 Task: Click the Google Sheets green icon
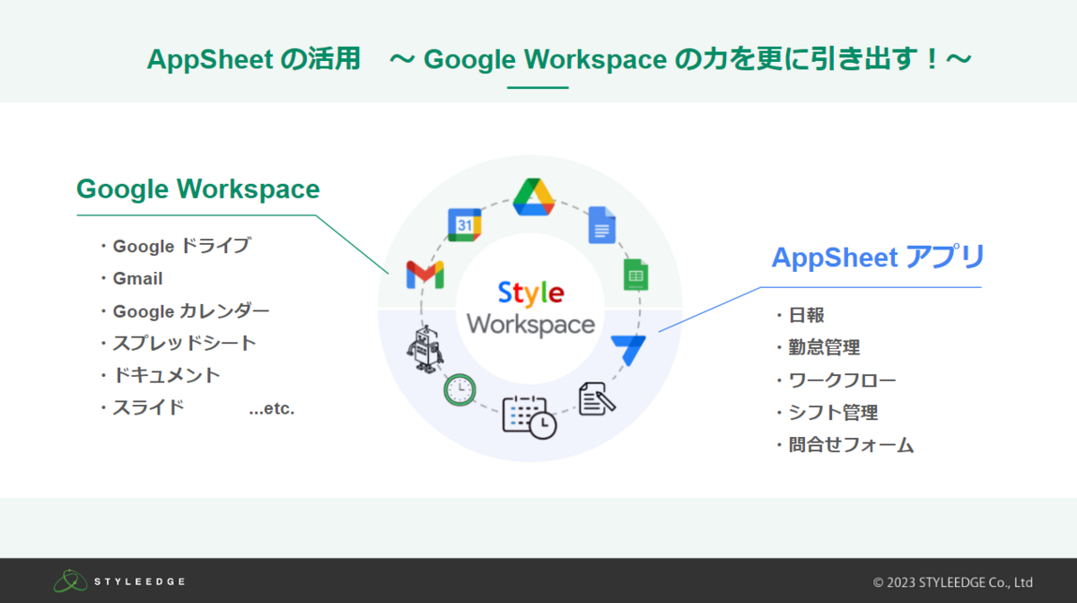pos(636,274)
